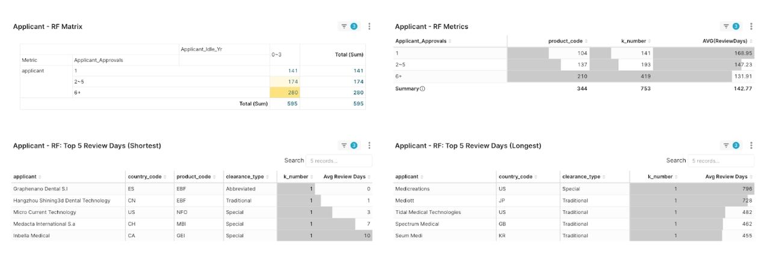Show applied filters on Shortest Review Days panel

(x=349, y=145)
